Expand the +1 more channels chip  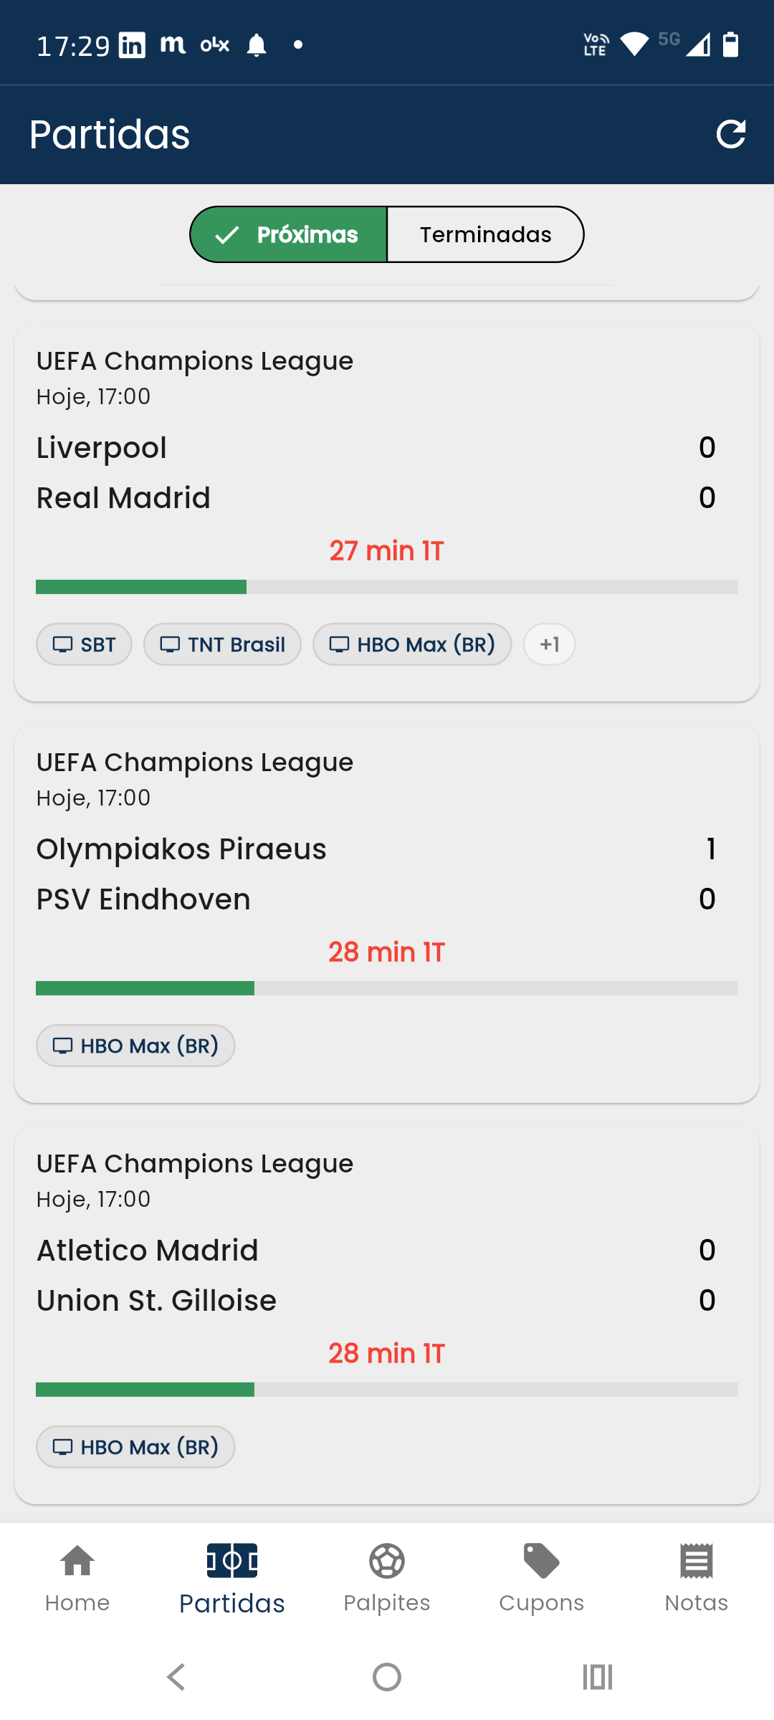549,644
